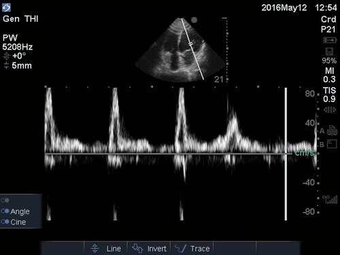
Task: Click the cm/s units label
Action: coord(305,153)
